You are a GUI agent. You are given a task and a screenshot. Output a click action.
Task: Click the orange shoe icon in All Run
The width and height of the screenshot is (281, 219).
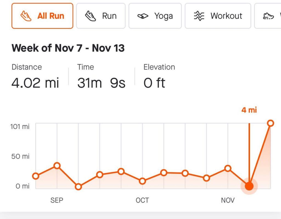pos(26,16)
